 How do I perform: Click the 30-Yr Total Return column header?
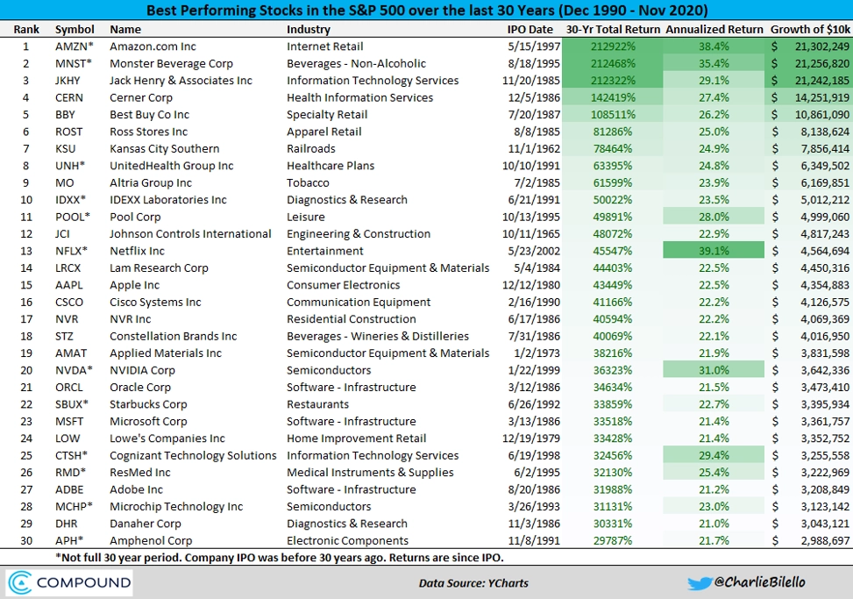click(613, 29)
